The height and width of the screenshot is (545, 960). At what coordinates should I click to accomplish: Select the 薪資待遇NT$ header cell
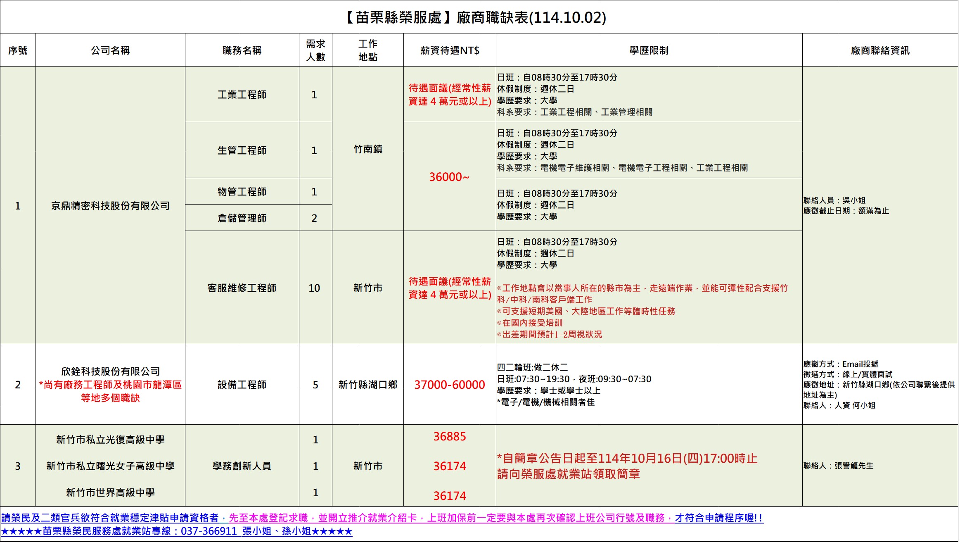pyautogui.click(x=450, y=50)
